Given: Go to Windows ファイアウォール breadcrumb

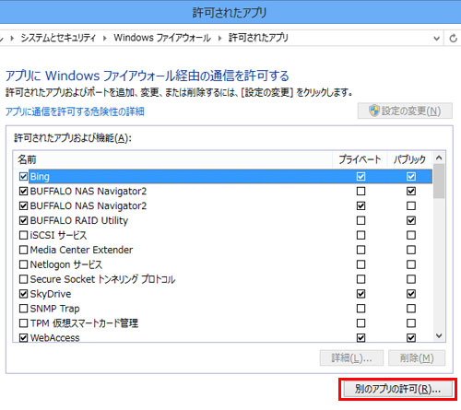Looking at the screenshot, I should [x=162, y=38].
